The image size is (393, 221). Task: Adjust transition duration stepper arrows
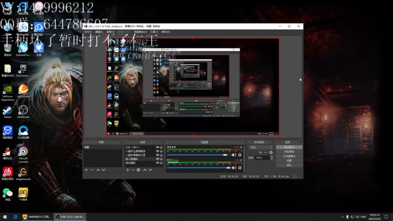[x=272, y=158]
